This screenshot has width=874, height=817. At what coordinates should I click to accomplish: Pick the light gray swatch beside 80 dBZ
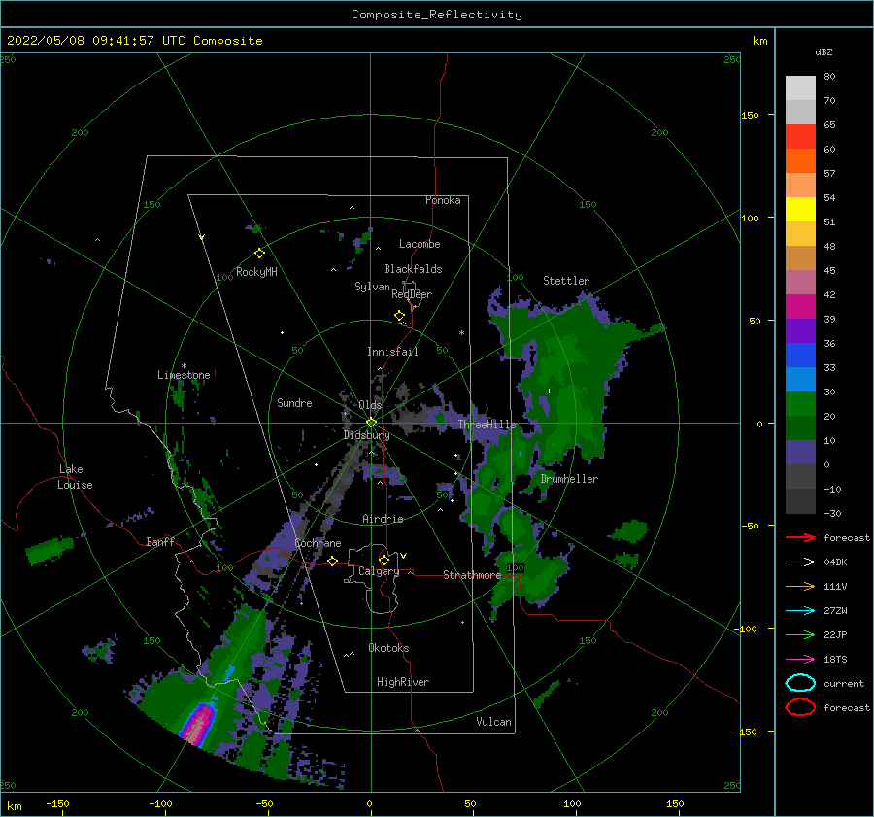800,88
